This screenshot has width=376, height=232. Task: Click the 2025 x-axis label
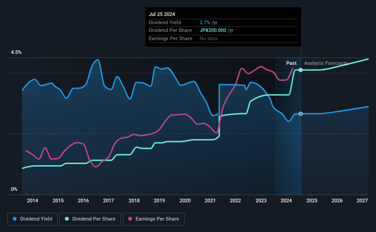(x=312, y=200)
